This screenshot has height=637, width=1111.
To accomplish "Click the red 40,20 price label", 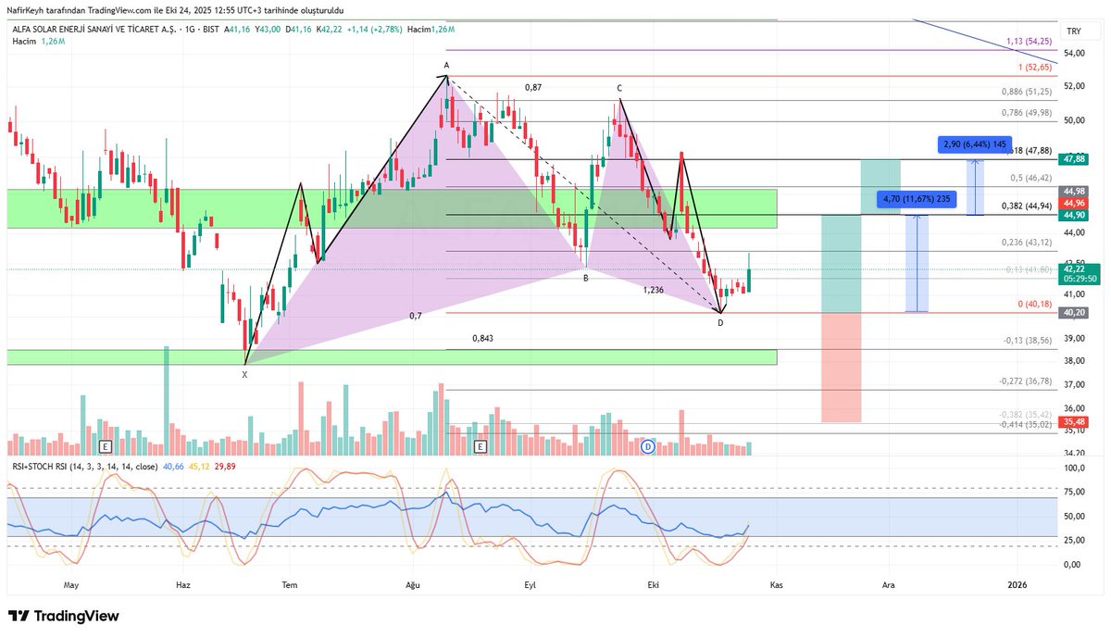I will click(1074, 313).
